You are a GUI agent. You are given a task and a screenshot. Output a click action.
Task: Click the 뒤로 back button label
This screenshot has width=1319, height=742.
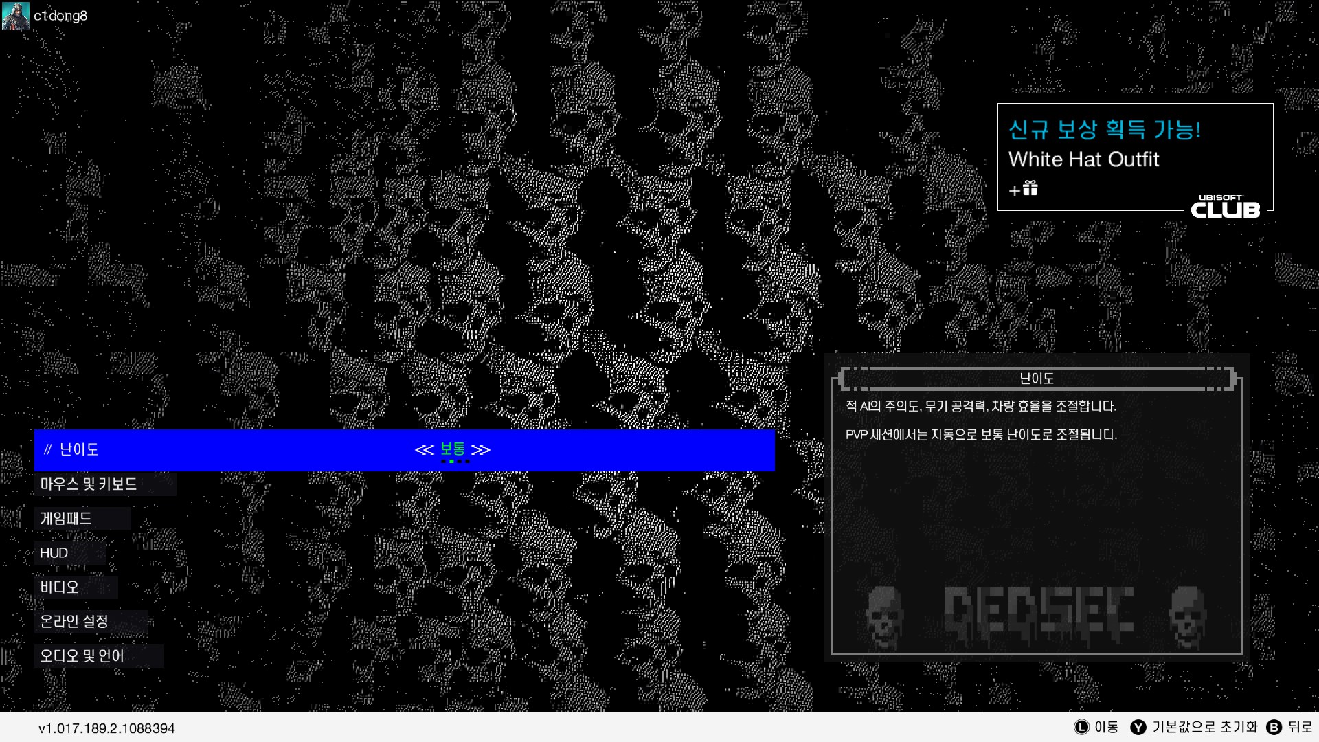tap(1299, 727)
